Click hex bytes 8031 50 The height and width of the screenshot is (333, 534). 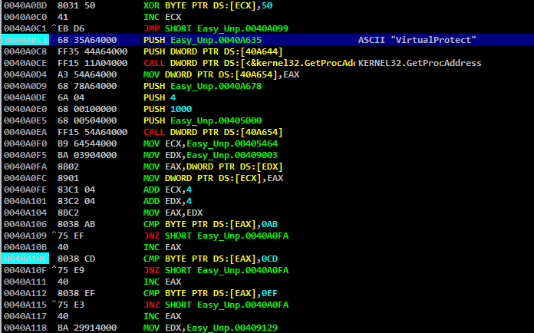tap(76, 5)
